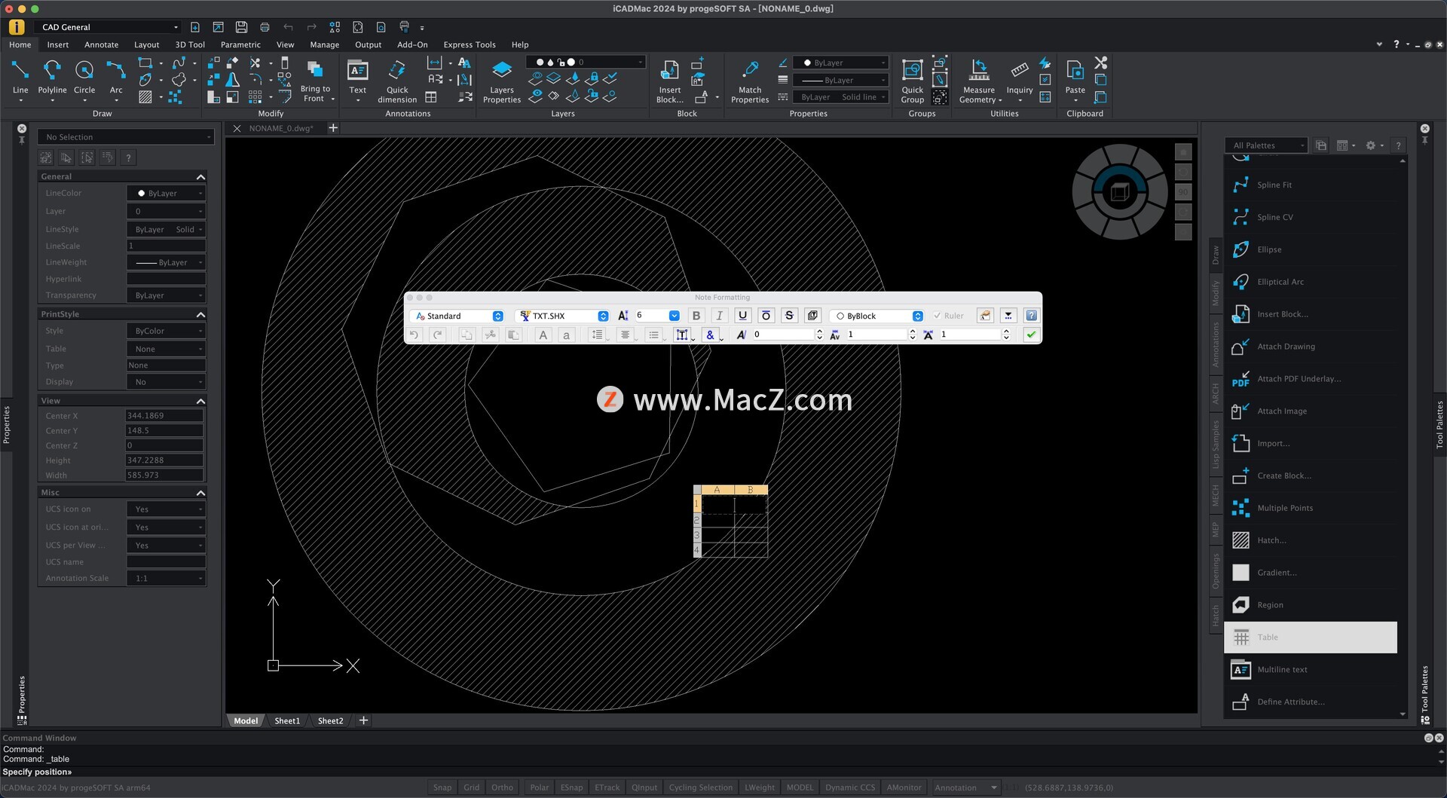Image resolution: width=1447 pixels, height=798 pixels.
Task: Open the TXT.SHX font dropdown
Action: click(x=564, y=316)
